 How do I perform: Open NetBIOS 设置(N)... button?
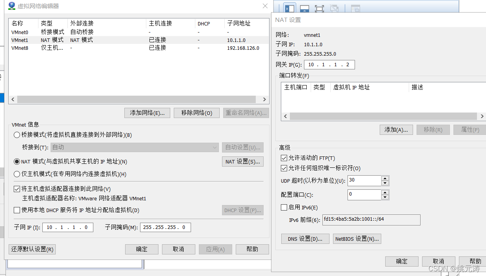(x=357, y=239)
